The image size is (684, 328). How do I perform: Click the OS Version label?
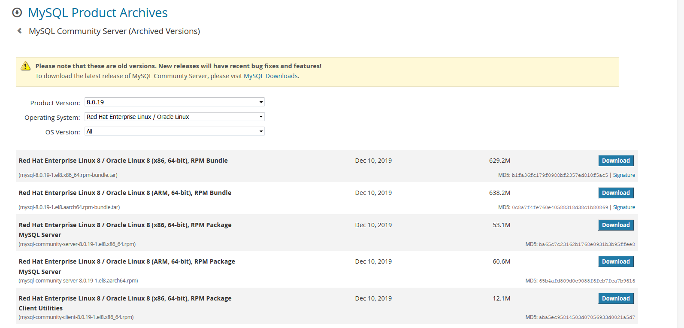(x=63, y=132)
